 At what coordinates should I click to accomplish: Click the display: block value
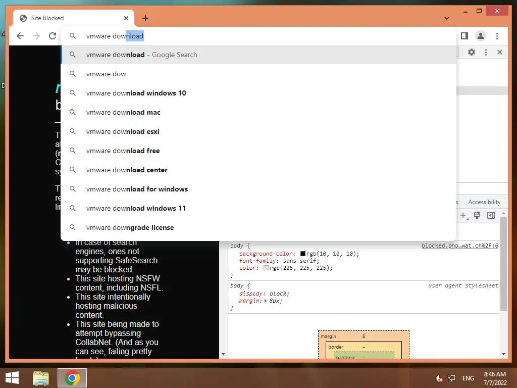(278, 294)
